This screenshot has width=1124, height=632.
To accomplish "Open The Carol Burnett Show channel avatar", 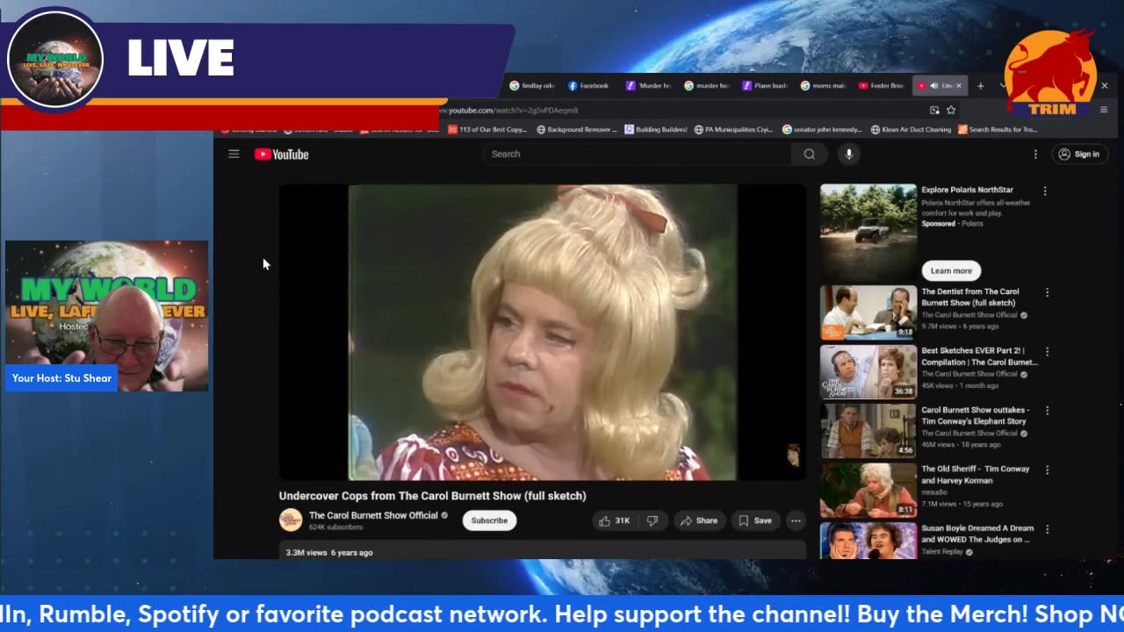I will point(291,521).
